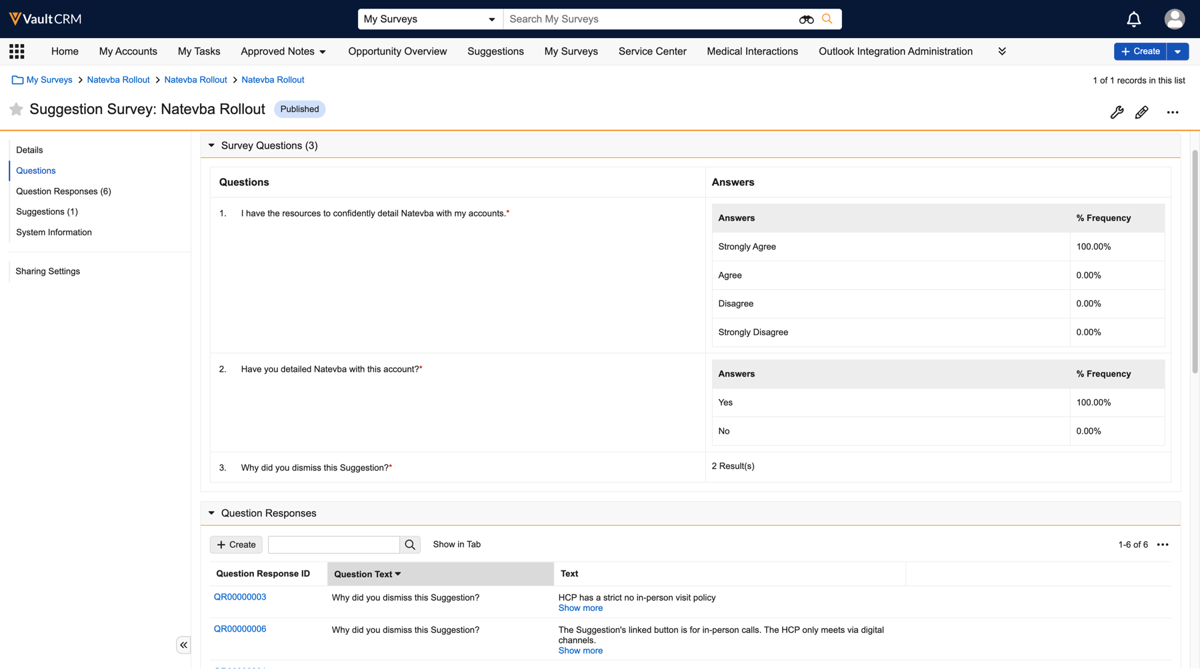This screenshot has width=1200, height=669.
Task: Click Show in Tab button
Action: [457, 544]
